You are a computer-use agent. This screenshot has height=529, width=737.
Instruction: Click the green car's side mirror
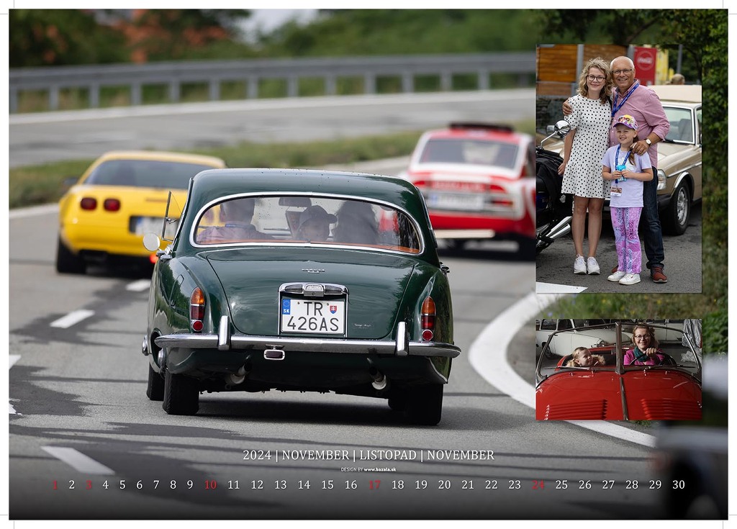click(152, 243)
